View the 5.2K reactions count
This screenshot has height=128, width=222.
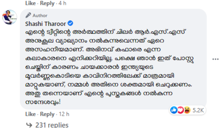(x=198, y=110)
